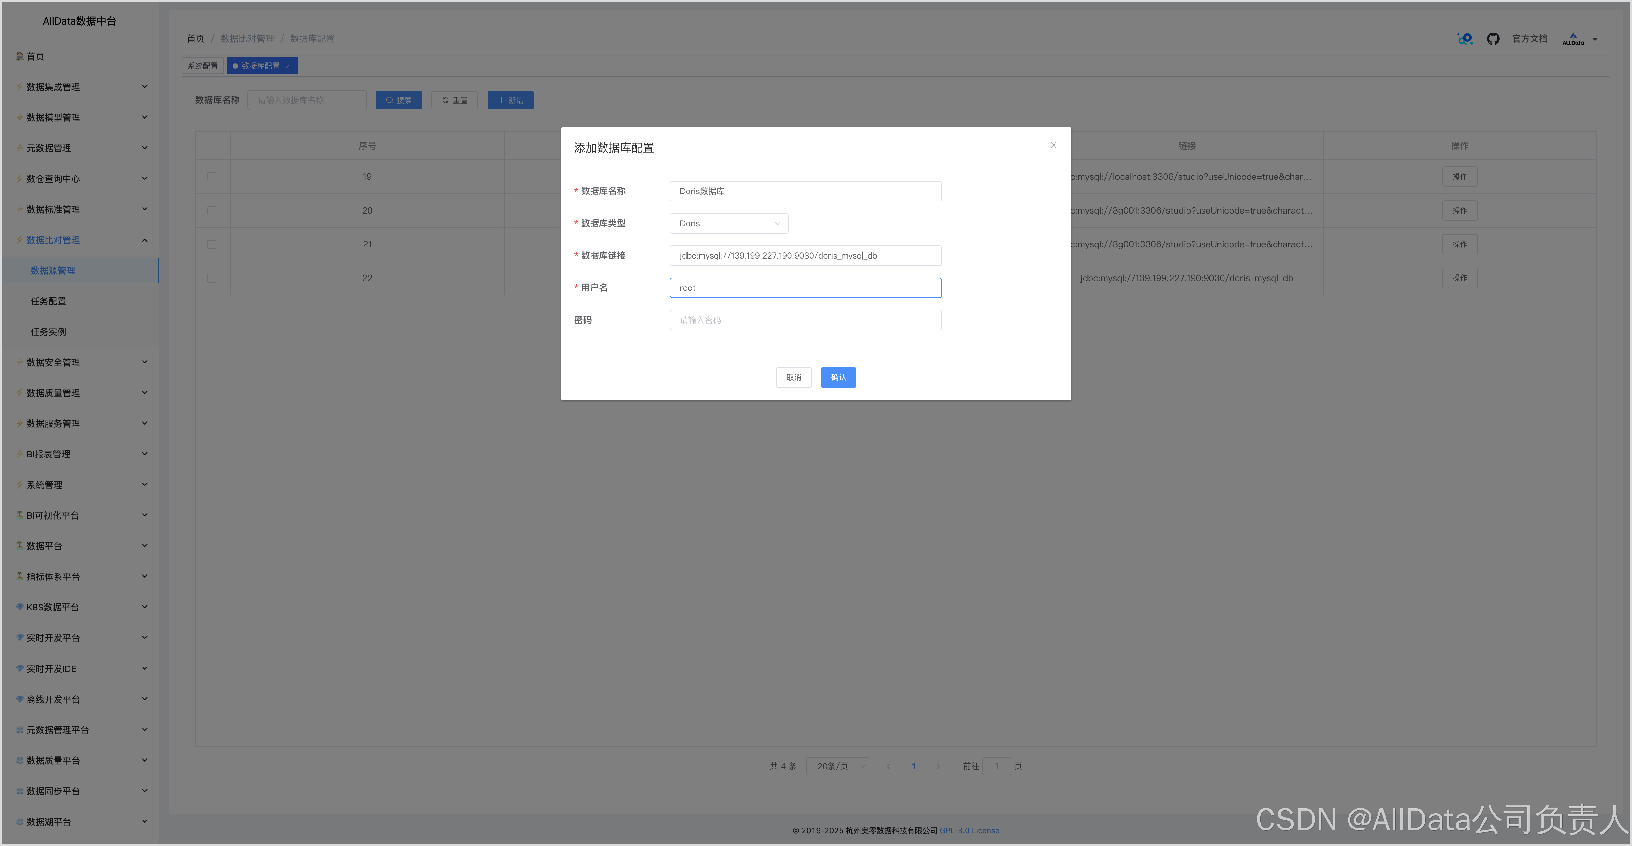Open the 20条/页 page size dropdown
This screenshot has height=846, width=1632.
pos(838,766)
